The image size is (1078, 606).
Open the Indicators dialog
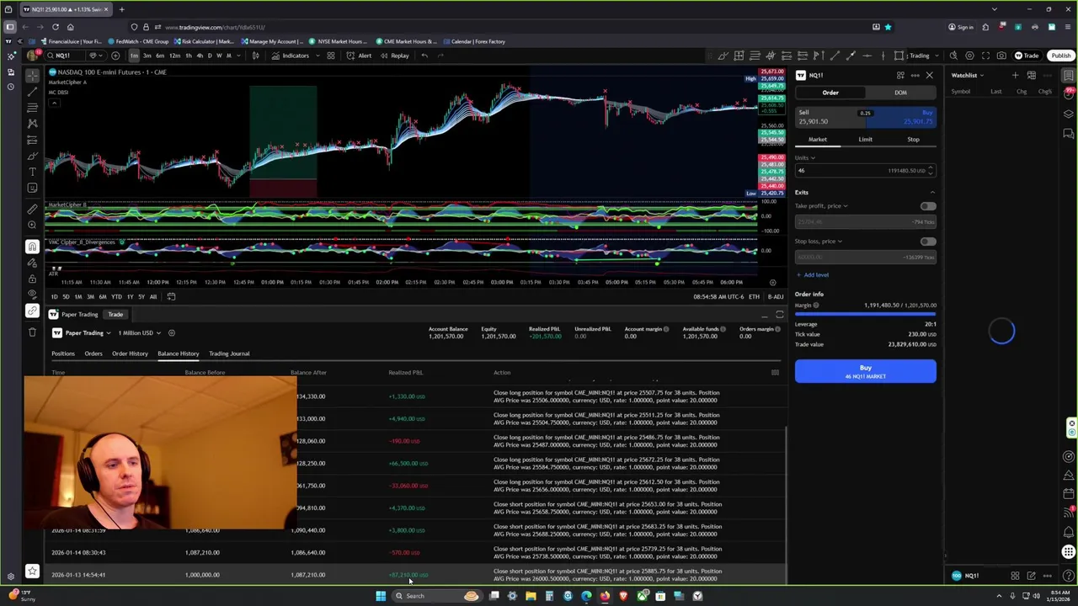pos(290,56)
